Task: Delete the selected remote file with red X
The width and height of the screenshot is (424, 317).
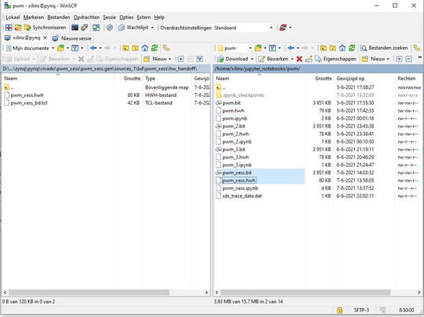Action: (x=299, y=59)
